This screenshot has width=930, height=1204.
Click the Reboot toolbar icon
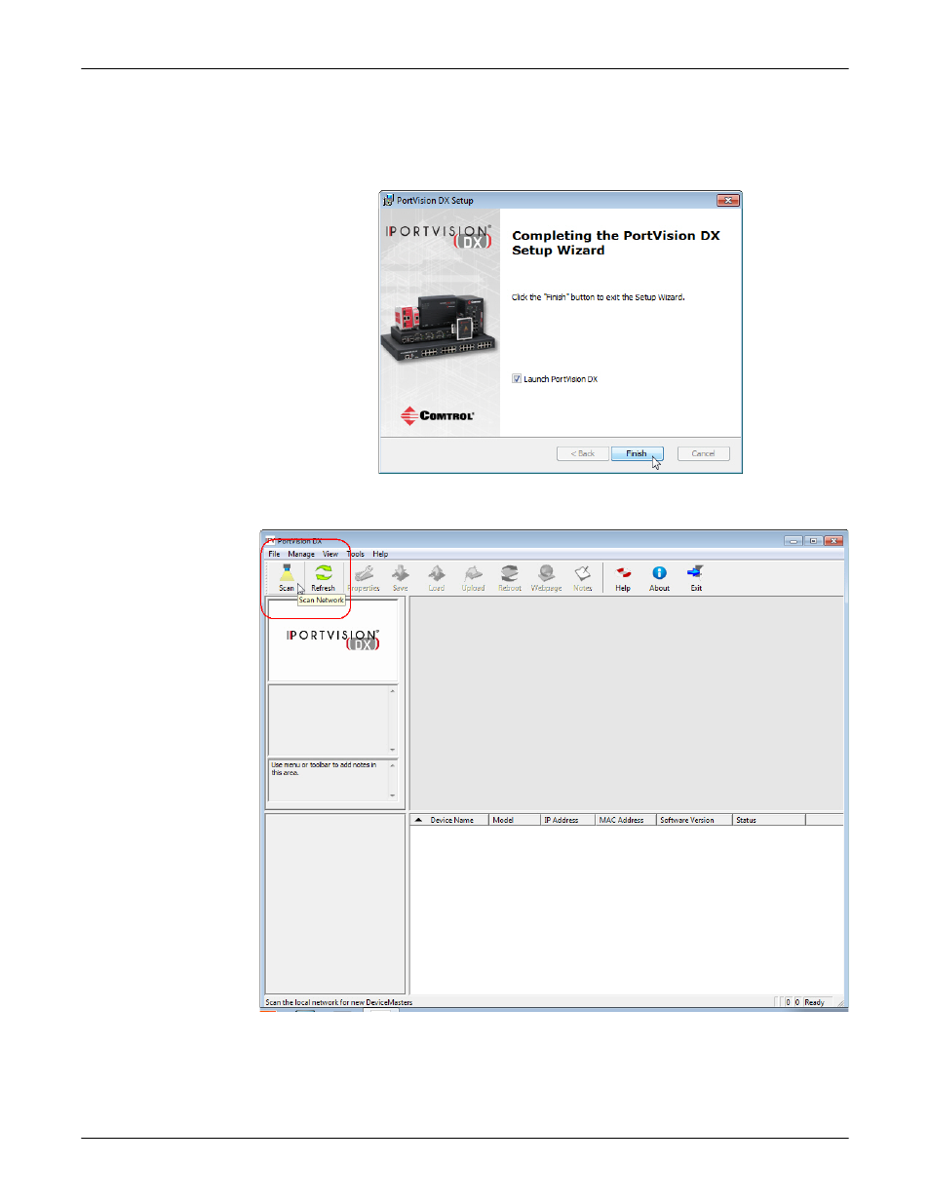click(x=510, y=577)
